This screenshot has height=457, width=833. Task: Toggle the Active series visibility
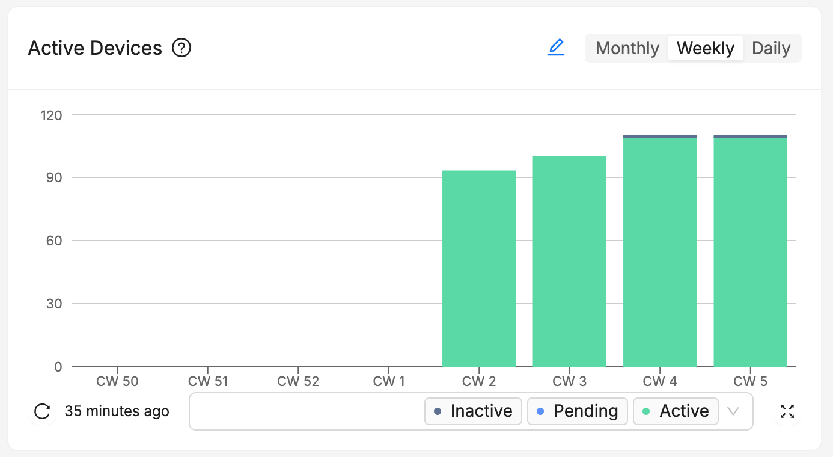click(676, 411)
